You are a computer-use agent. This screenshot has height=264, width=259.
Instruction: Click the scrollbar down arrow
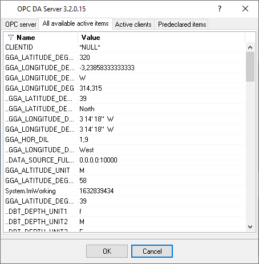pos(250,226)
